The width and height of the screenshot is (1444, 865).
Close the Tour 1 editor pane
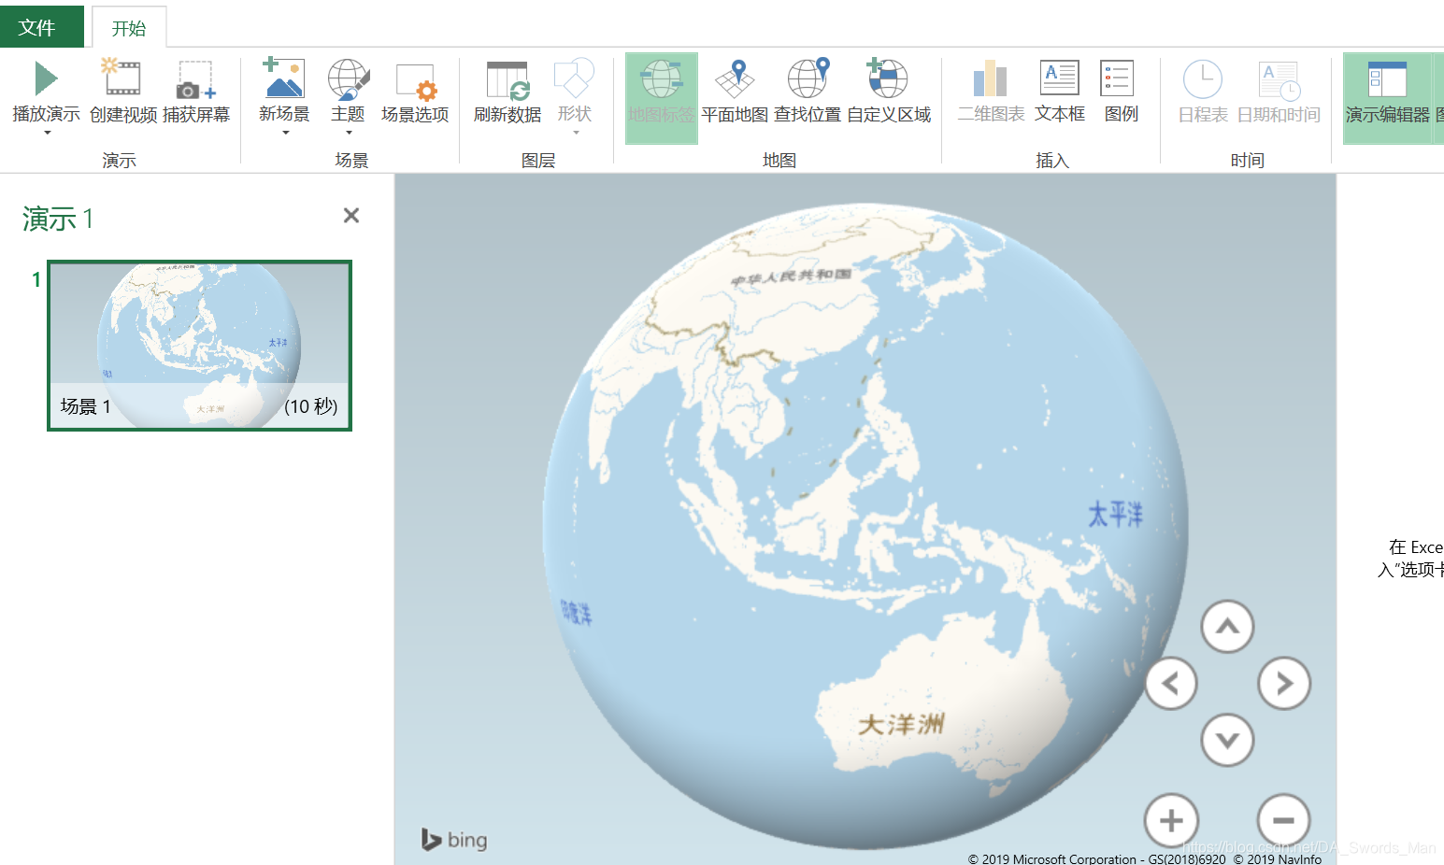tap(351, 216)
